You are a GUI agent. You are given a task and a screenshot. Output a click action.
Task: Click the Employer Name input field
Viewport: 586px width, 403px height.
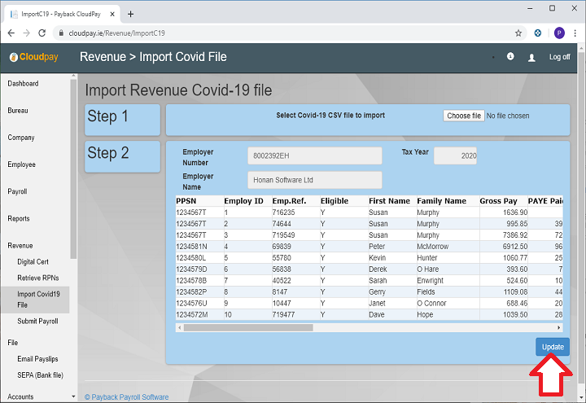pos(314,180)
